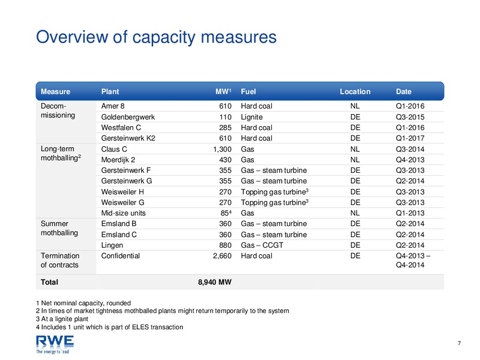Click the 'Q1-2017' date cell
The image size is (480, 360).
(410, 139)
